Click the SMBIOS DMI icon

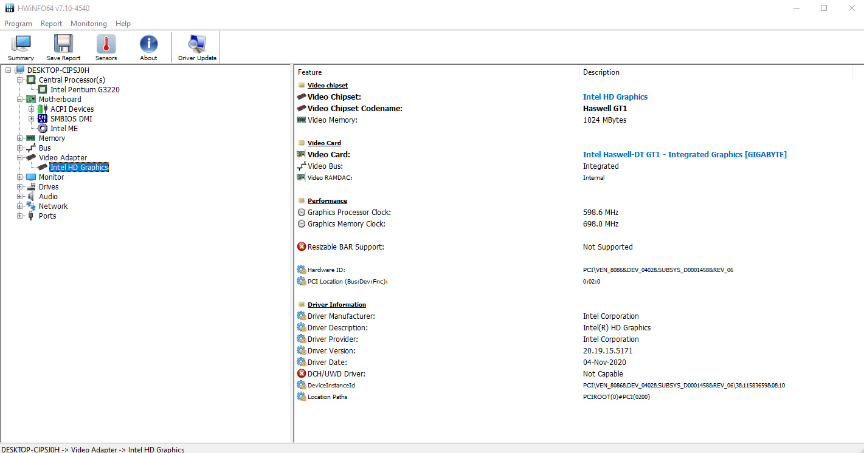(43, 118)
